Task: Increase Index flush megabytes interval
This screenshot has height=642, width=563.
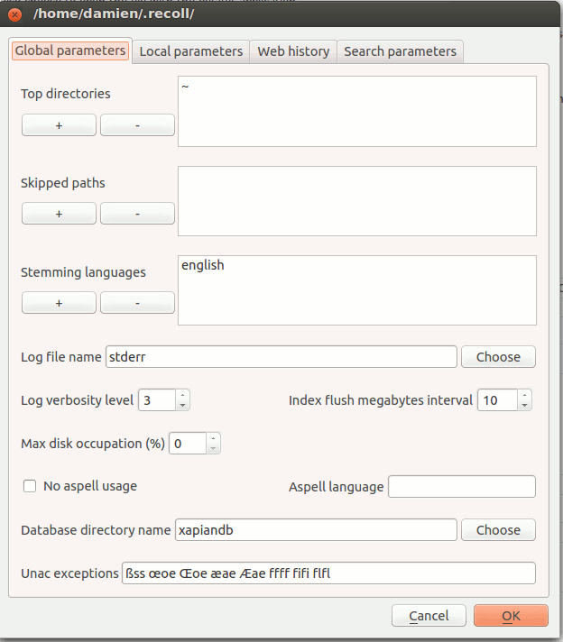Action: (x=524, y=395)
